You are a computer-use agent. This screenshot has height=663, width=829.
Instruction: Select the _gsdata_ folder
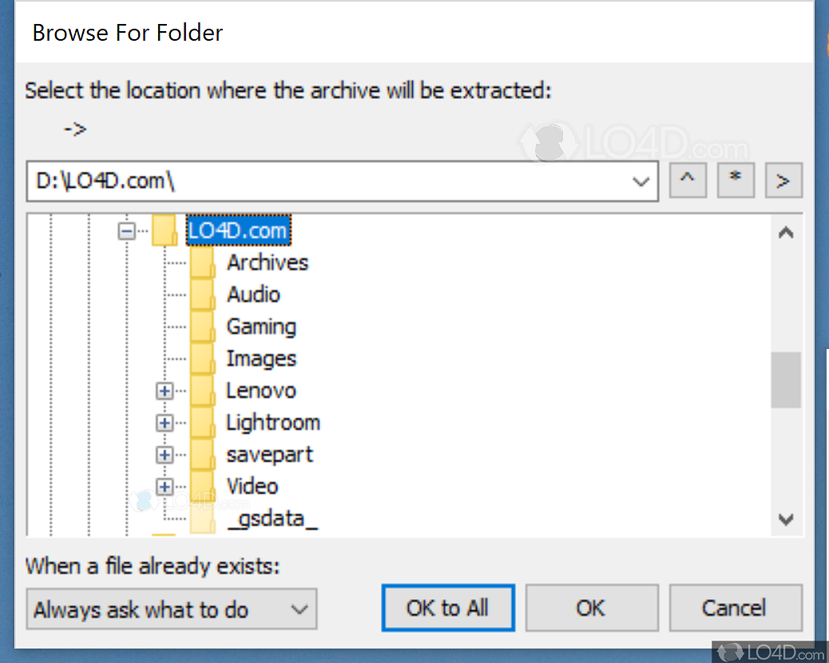tap(272, 518)
